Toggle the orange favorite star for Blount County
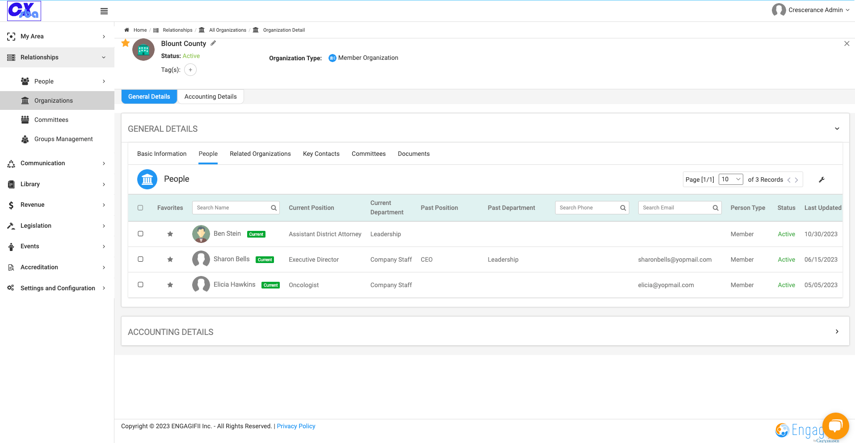Screen dimensions: 855x443 [126, 43]
